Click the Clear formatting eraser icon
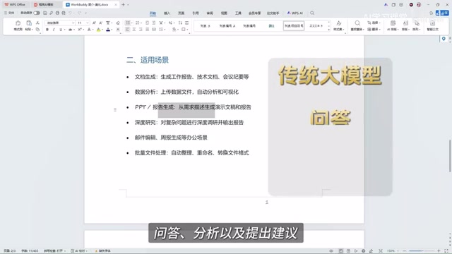Viewport: 452px width, 254px height. click(118, 23)
